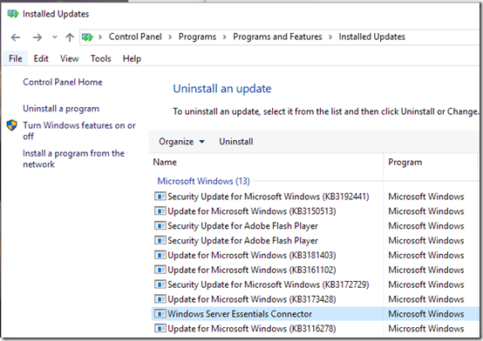Screen dimensions: 483x341
Task: Open the File menu
Action: tap(16, 58)
